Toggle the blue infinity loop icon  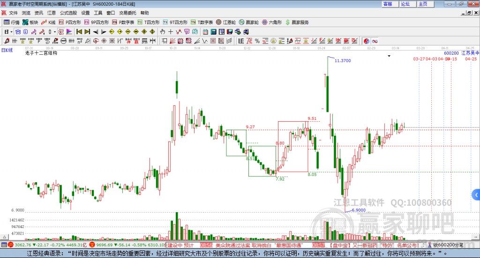375,41
